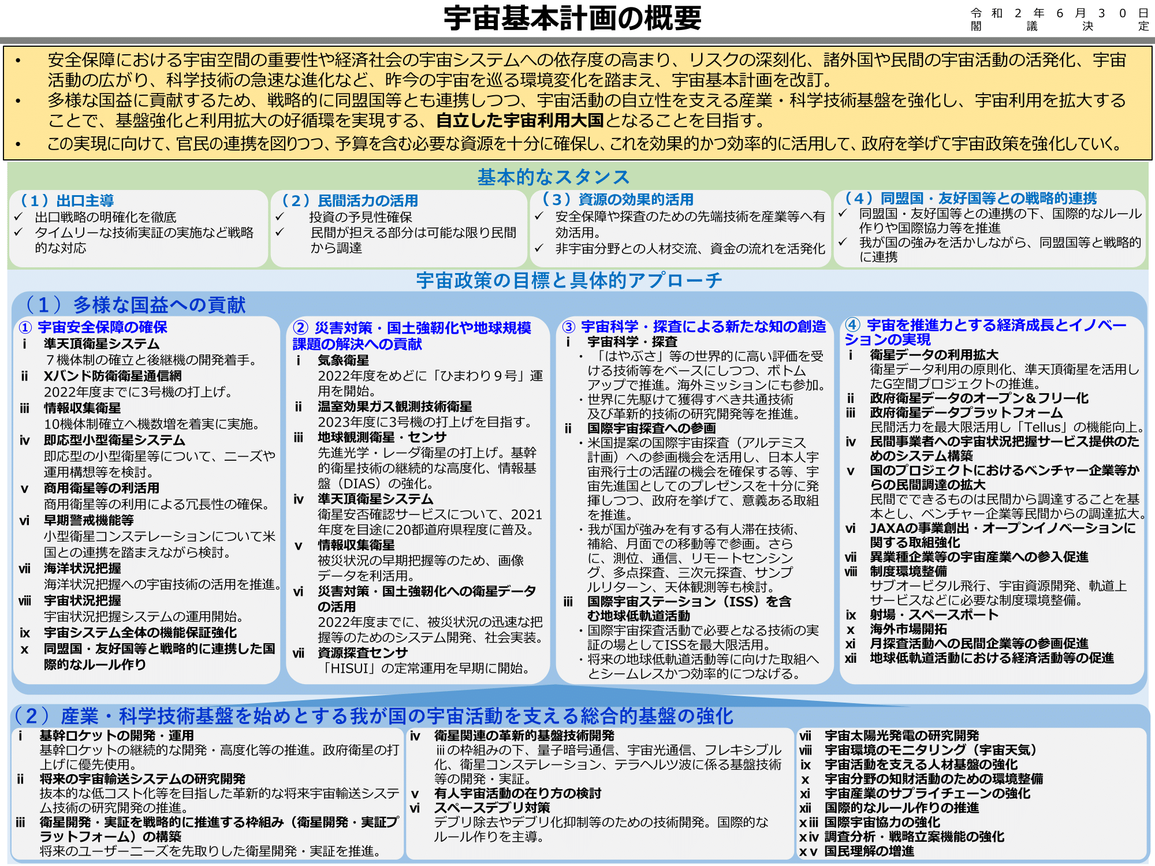
Task: Click the heading ③ 宇宙科学・探査による新たな知の創造
Action: pyautogui.click(x=694, y=327)
